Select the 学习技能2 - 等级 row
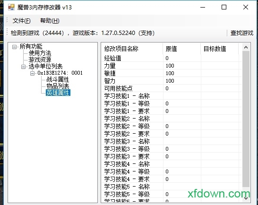 [x=172, y=126]
